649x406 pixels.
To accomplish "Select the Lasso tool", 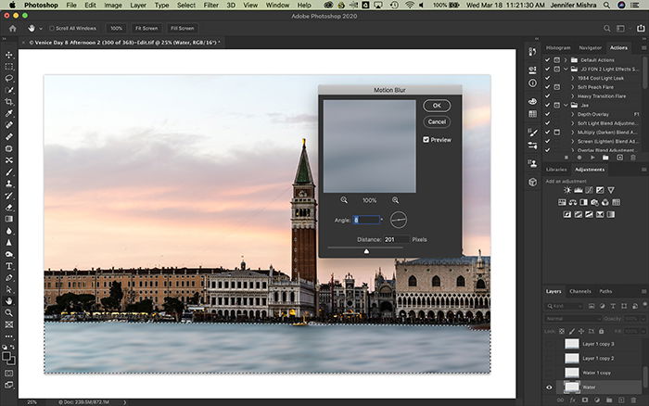I will click(x=8, y=78).
